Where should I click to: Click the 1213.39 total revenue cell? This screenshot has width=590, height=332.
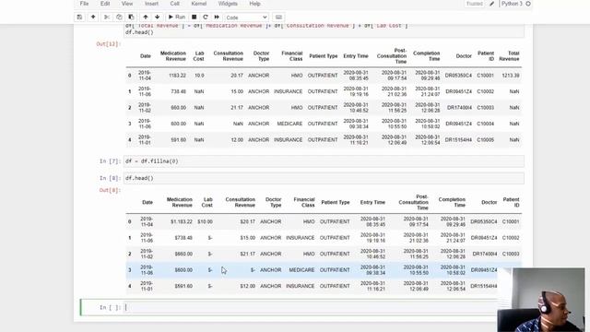click(x=510, y=76)
